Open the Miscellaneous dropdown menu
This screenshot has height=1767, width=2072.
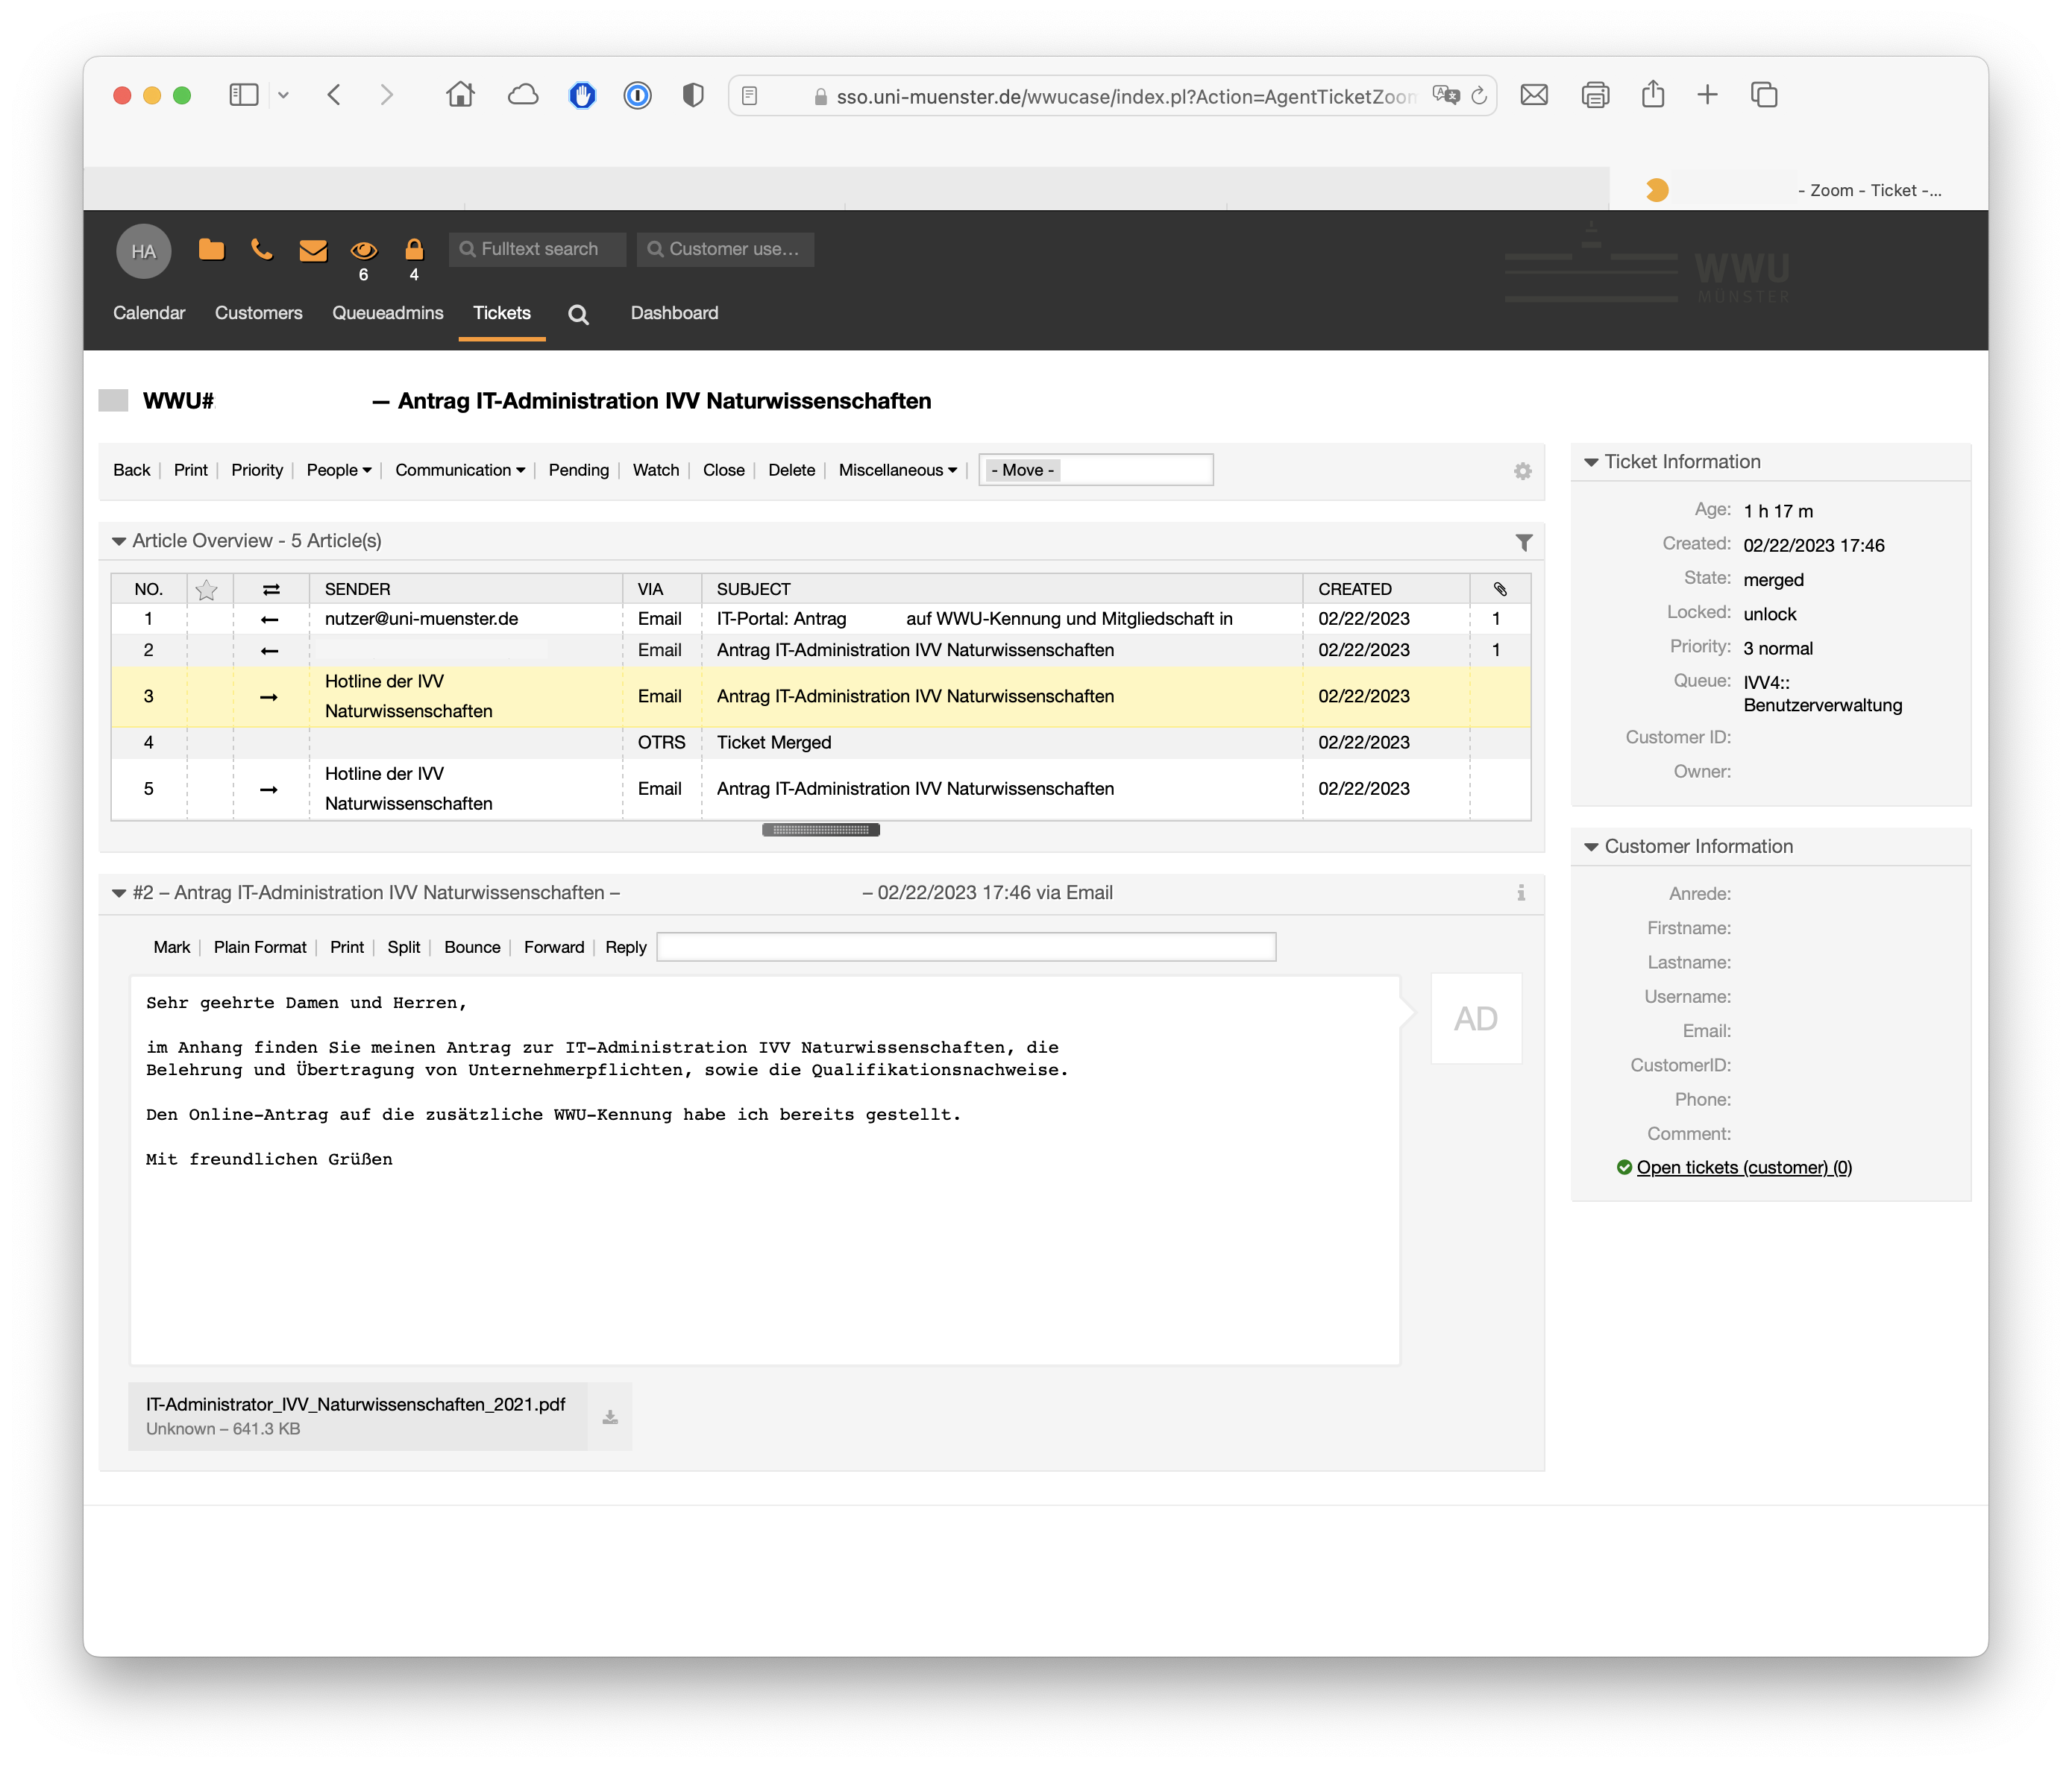[x=897, y=470]
